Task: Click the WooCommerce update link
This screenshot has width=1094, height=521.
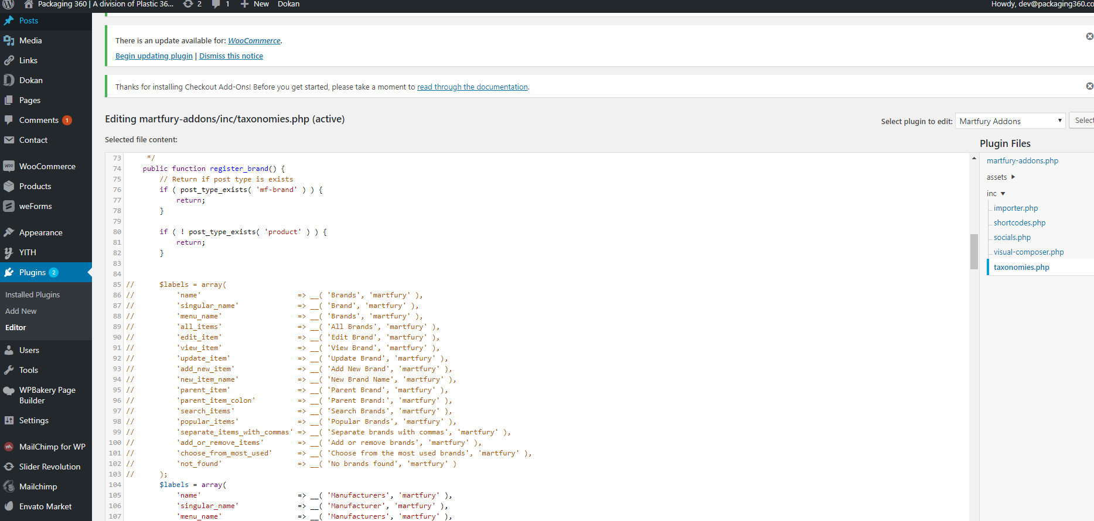Action: [x=254, y=40]
